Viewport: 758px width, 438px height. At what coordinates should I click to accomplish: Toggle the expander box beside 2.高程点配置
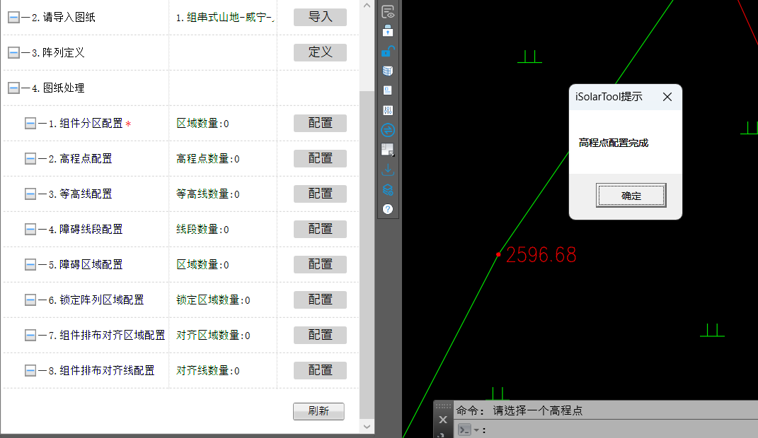(30, 159)
